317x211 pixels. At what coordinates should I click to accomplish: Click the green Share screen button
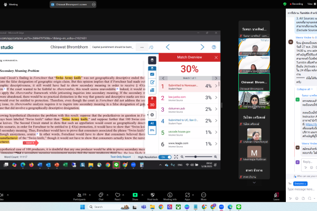[135, 196]
